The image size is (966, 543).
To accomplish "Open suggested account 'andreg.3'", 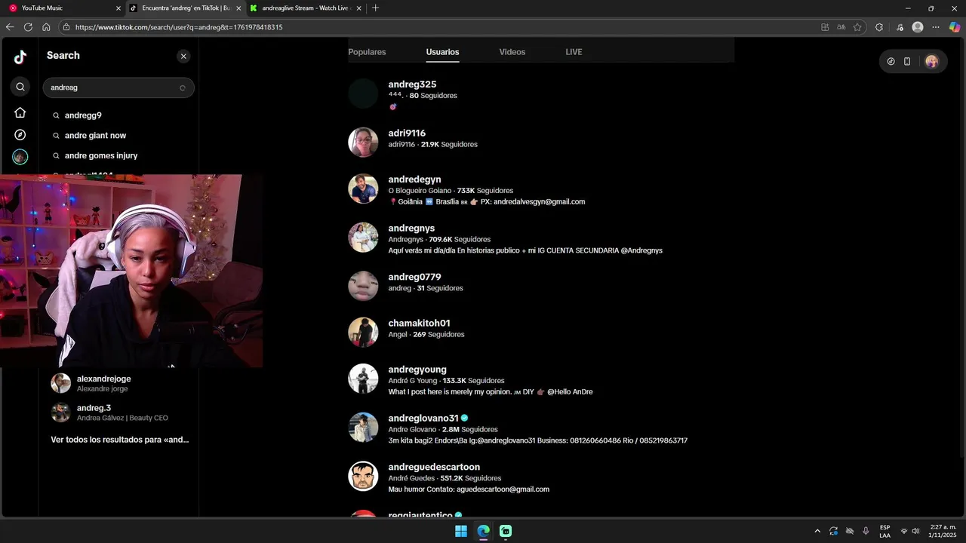I will pyautogui.click(x=119, y=413).
